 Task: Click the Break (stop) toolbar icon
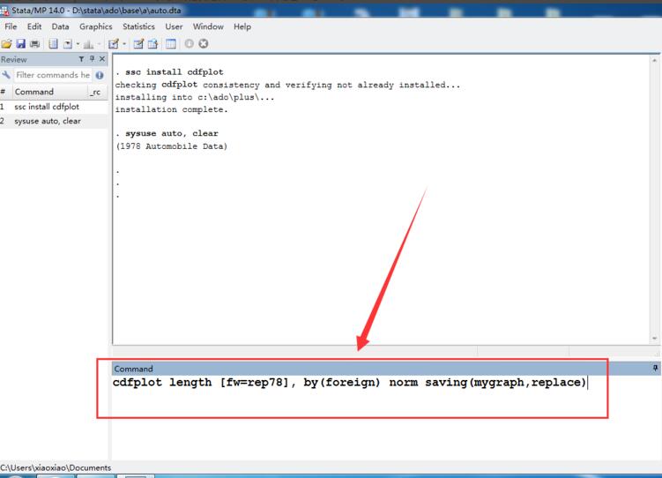[204, 43]
